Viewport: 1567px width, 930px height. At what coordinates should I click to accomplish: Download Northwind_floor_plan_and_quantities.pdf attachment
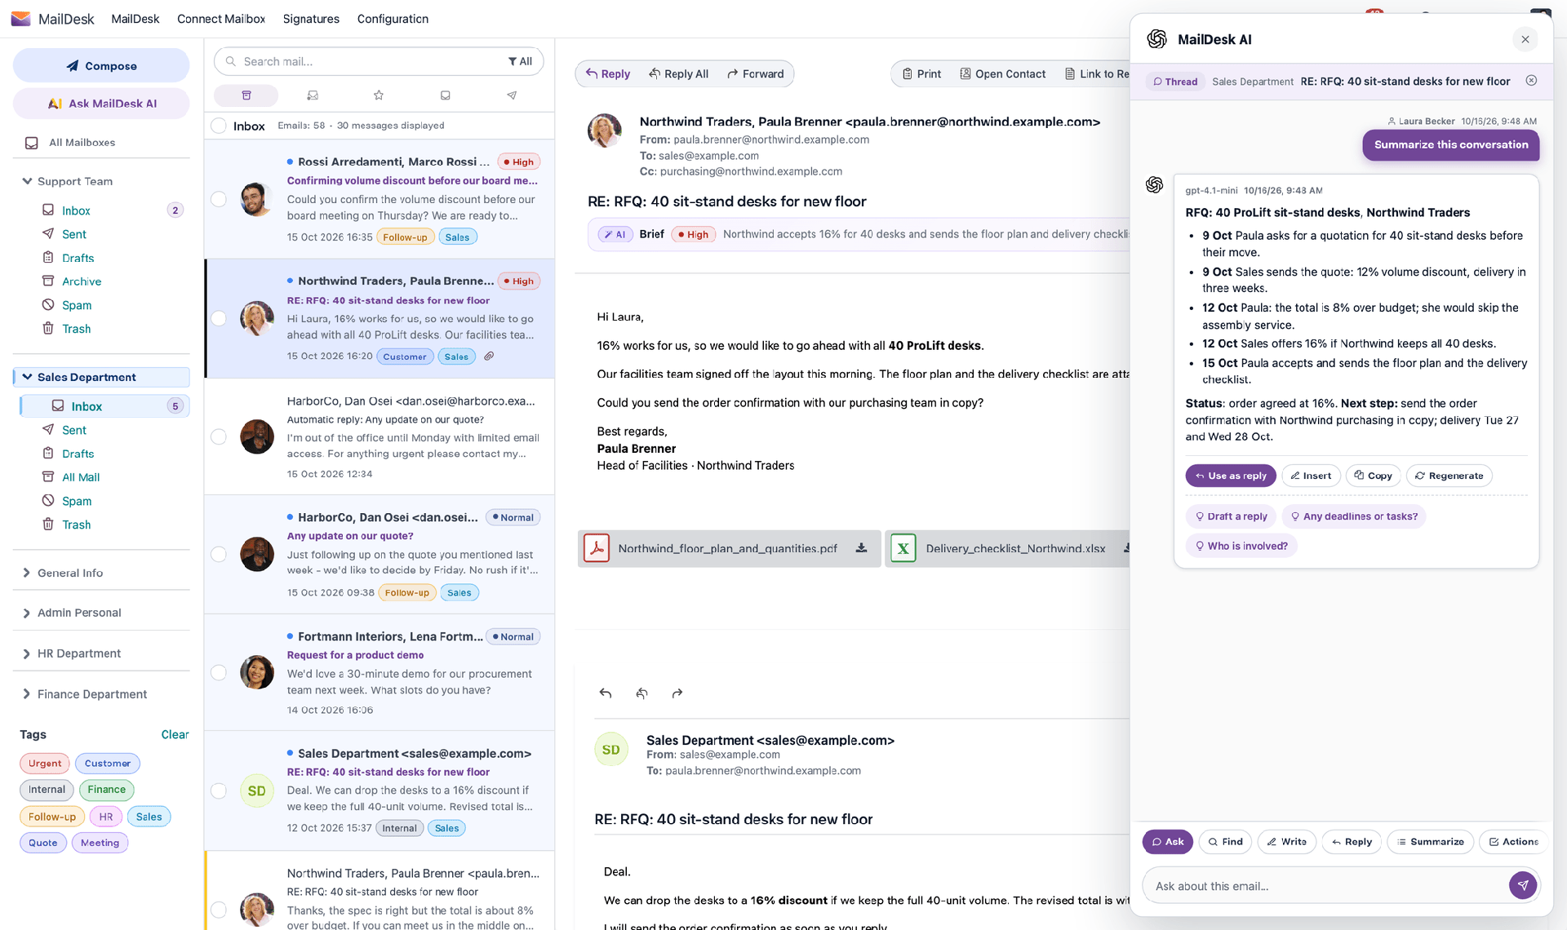pyautogui.click(x=861, y=548)
